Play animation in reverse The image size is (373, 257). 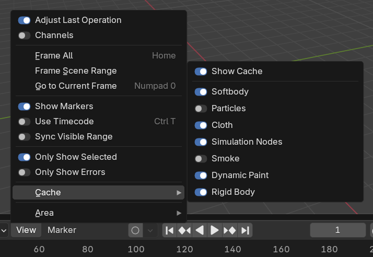(x=200, y=230)
